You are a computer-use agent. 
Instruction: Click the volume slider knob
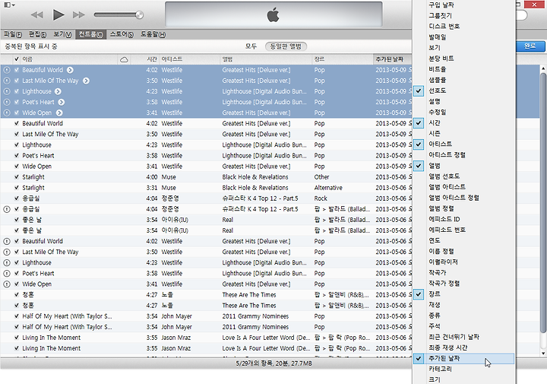coord(139,14)
